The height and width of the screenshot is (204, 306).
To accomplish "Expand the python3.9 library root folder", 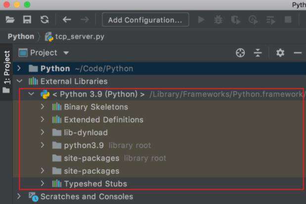I will pyautogui.click(x=43, y=145).
